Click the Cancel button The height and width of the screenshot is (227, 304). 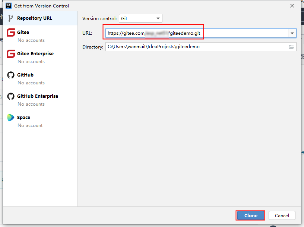pyautogui.click(x=282, y=215)
